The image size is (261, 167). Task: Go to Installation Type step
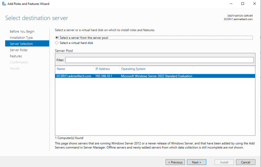coord(21,38)
